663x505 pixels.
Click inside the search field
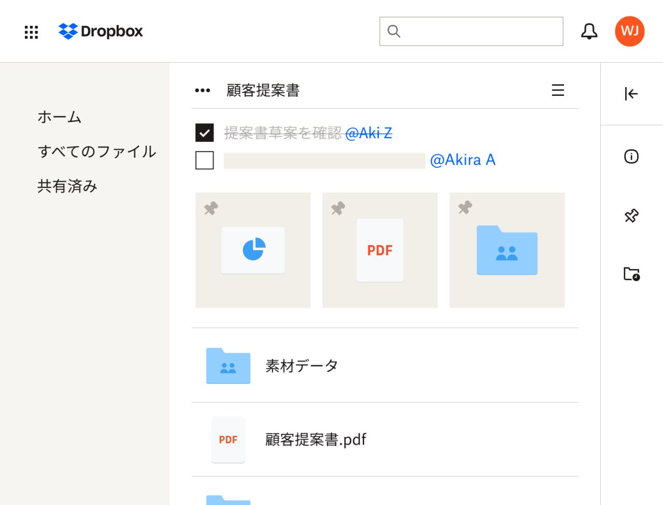click(x=471, y=31)
